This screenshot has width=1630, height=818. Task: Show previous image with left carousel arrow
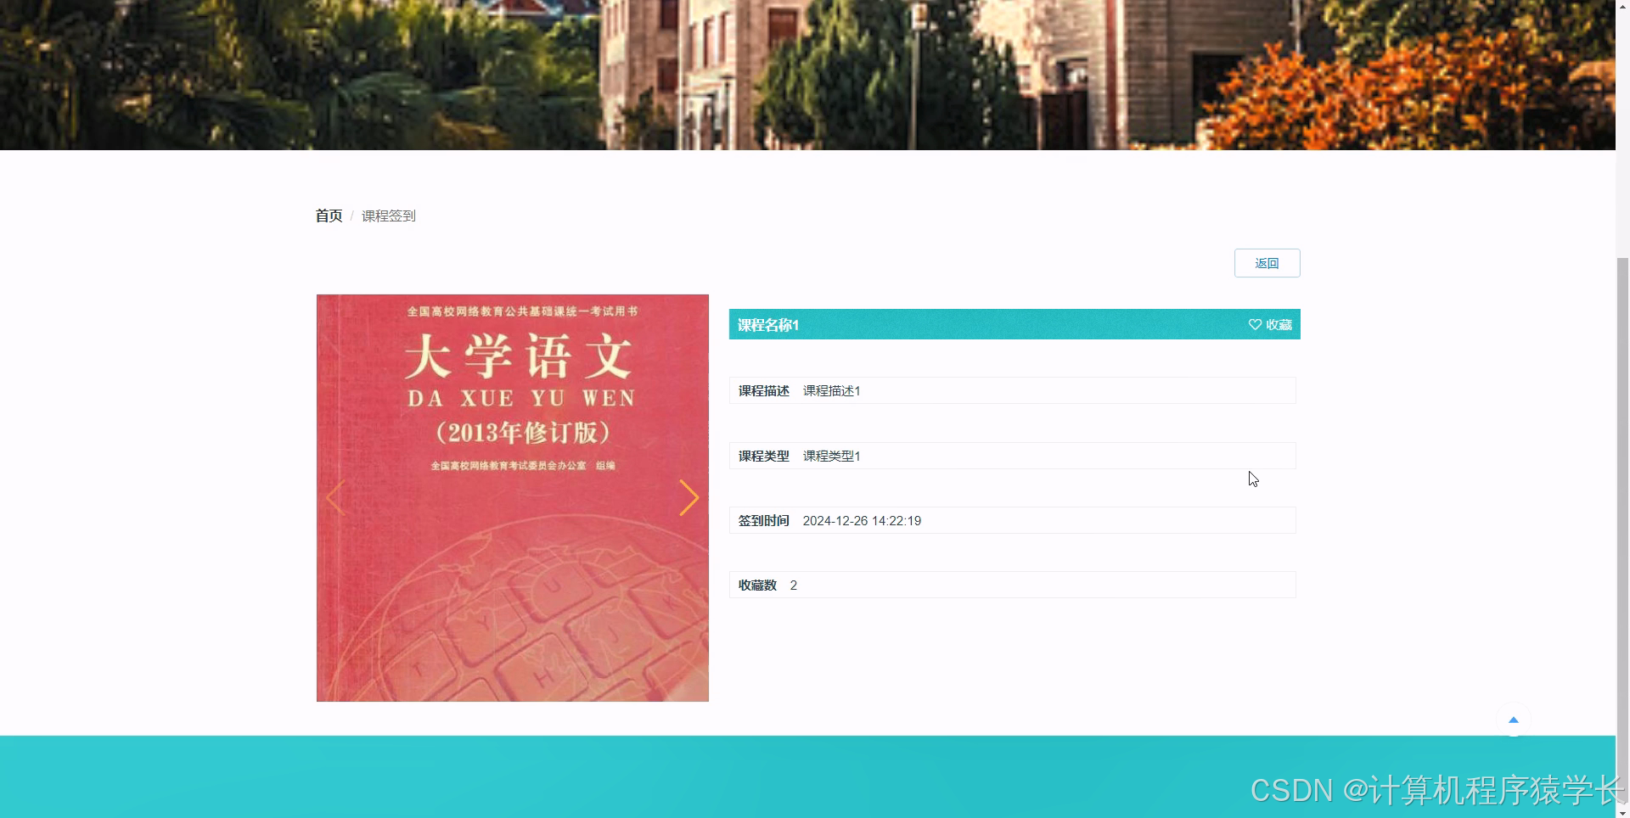point(335,498)
